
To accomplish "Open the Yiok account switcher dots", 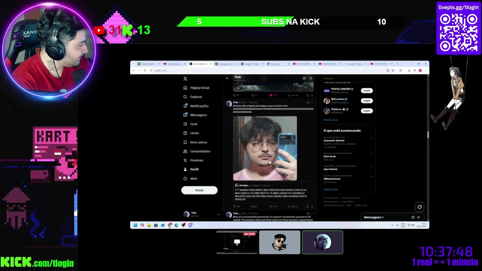I will pyautogui.click(x=218, y=214).
